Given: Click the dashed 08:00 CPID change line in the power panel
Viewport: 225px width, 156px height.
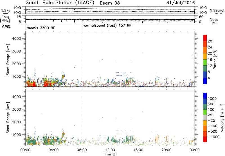Looking at the screenshot, I should click(82, 59).
